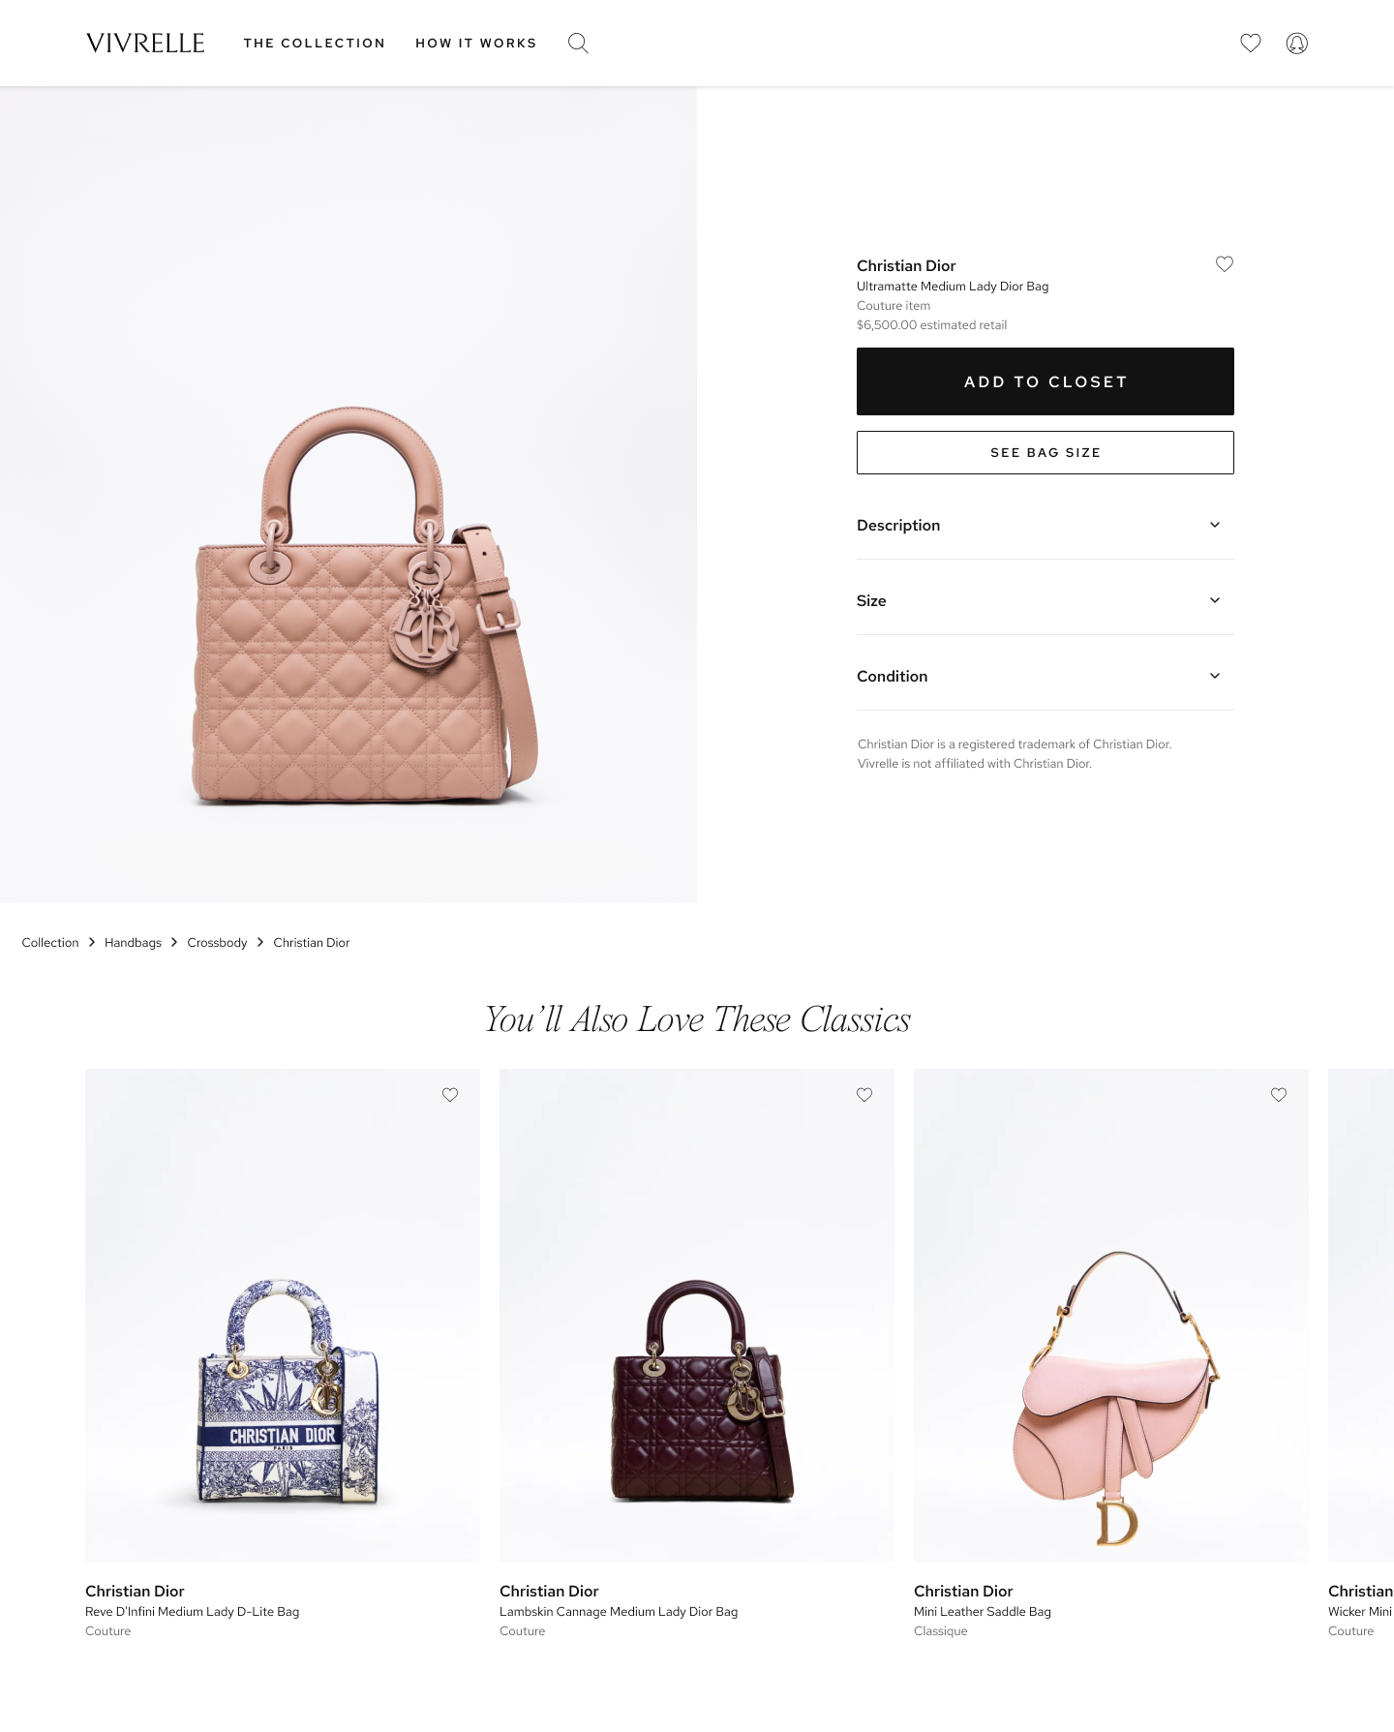Favorite the Lambskin Cannage Lady Dior Bag

[864, 1095]
